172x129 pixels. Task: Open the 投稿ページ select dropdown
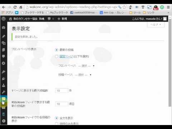[83, 75]
